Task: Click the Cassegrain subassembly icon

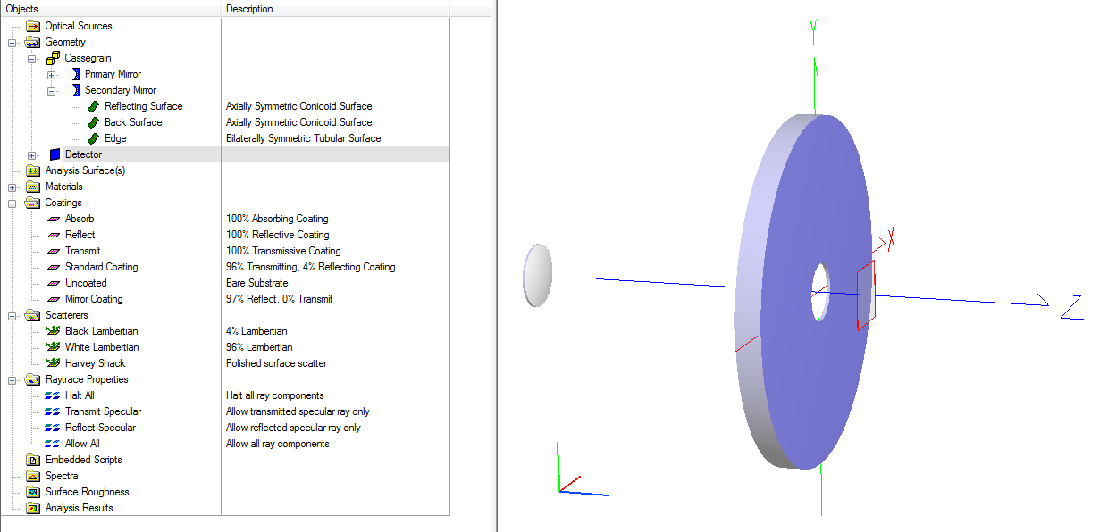Action: 53,58
